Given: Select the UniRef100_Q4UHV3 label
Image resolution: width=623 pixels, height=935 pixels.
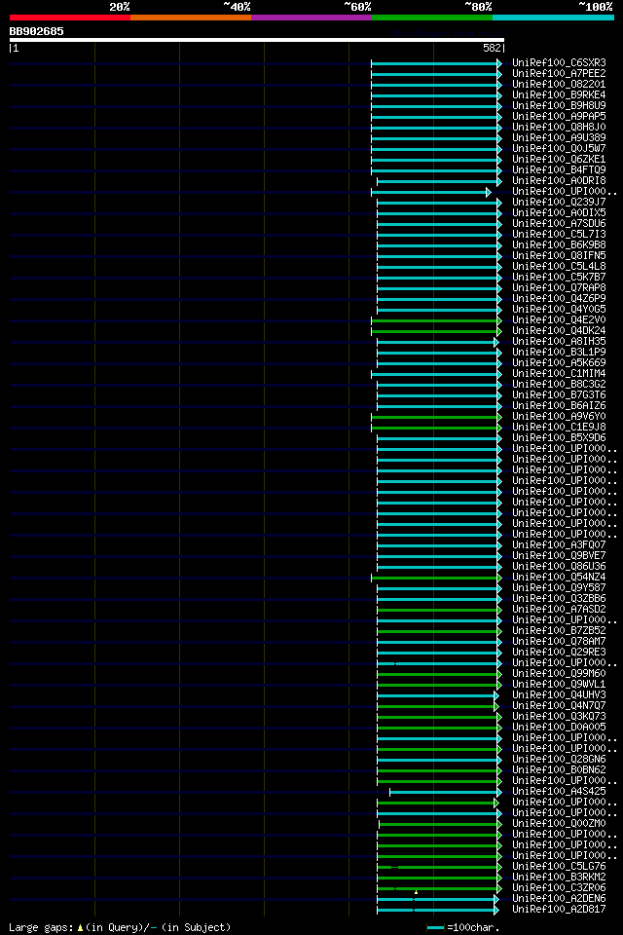Looking at the screenshot, I should click(x=559, y=695).
